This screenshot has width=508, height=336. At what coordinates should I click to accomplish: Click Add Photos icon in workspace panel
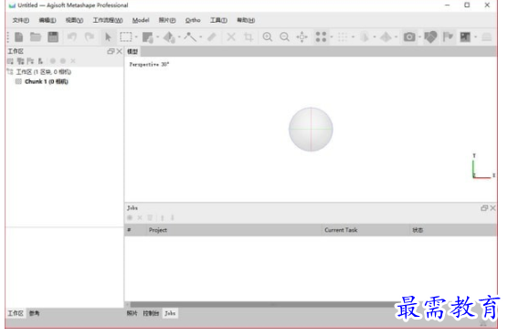click(20, 61)
